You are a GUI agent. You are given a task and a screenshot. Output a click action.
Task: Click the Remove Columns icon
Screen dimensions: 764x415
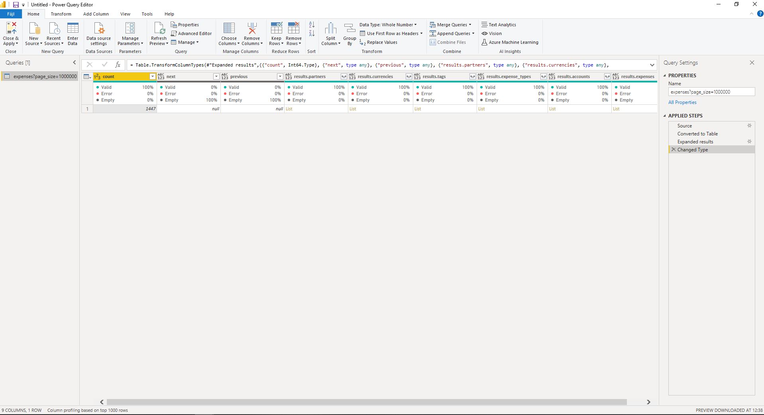coord(252,28)
